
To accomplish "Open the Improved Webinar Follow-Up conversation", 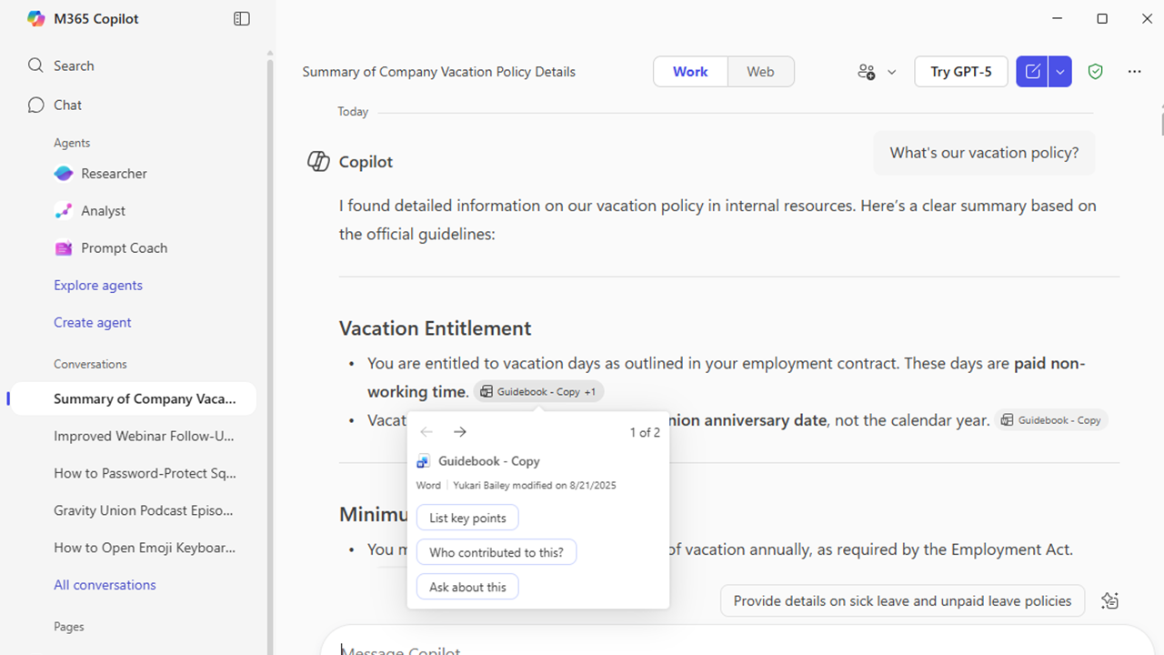I will (144, 436).
